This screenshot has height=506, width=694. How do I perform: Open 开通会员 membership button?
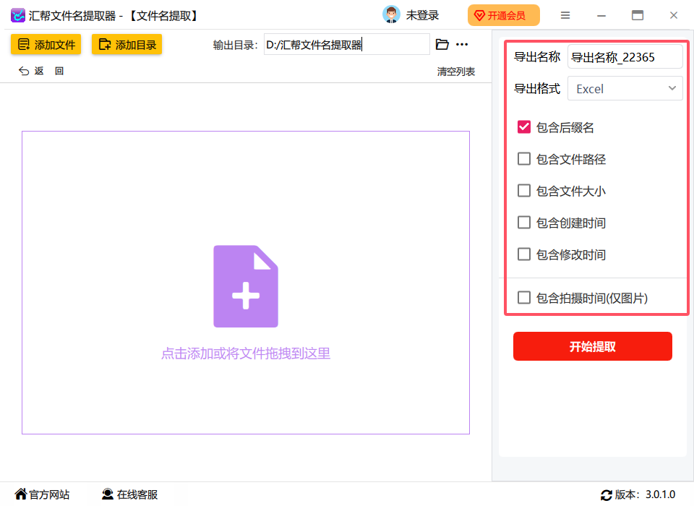pos(504,15)
